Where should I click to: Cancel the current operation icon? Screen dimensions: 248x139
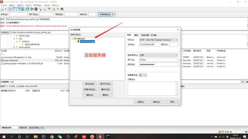[x=36, y=9]
